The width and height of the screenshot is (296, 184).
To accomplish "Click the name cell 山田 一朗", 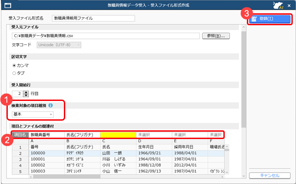I will [118, 153].
